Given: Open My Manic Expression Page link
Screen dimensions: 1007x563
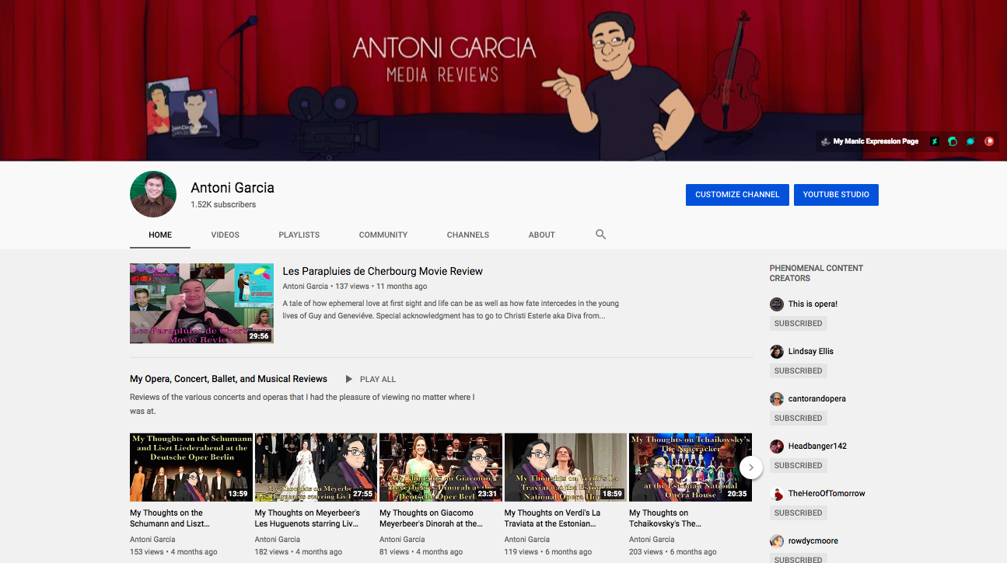Looking at the screenshot, I should coord(875,141).
